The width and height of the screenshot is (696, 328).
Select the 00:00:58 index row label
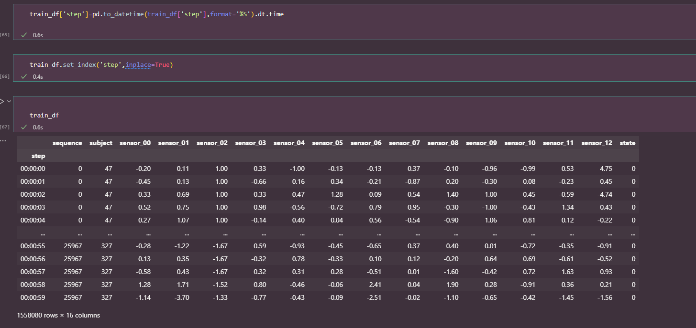[x=33, y=285]
